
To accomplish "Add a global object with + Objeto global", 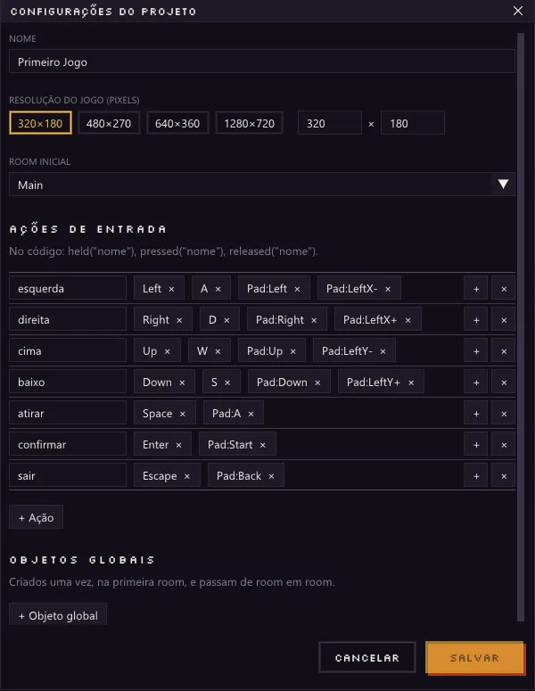I will coord(58,615).
